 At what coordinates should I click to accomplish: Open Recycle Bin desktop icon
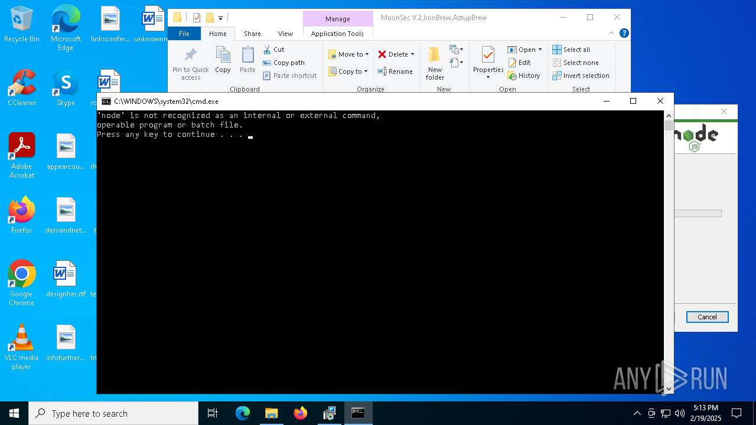(x=22, y=24)
